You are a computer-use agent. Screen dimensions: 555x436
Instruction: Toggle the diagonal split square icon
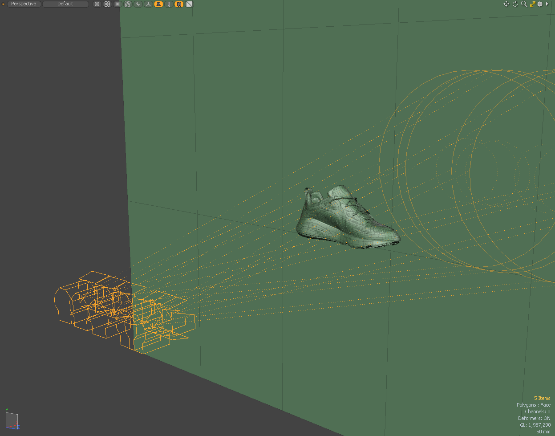[x=189, y=4]
